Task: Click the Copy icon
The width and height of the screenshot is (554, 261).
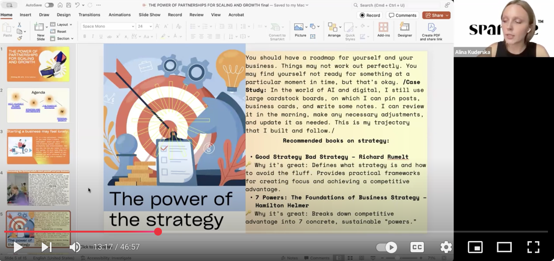Action: [20, 31]
